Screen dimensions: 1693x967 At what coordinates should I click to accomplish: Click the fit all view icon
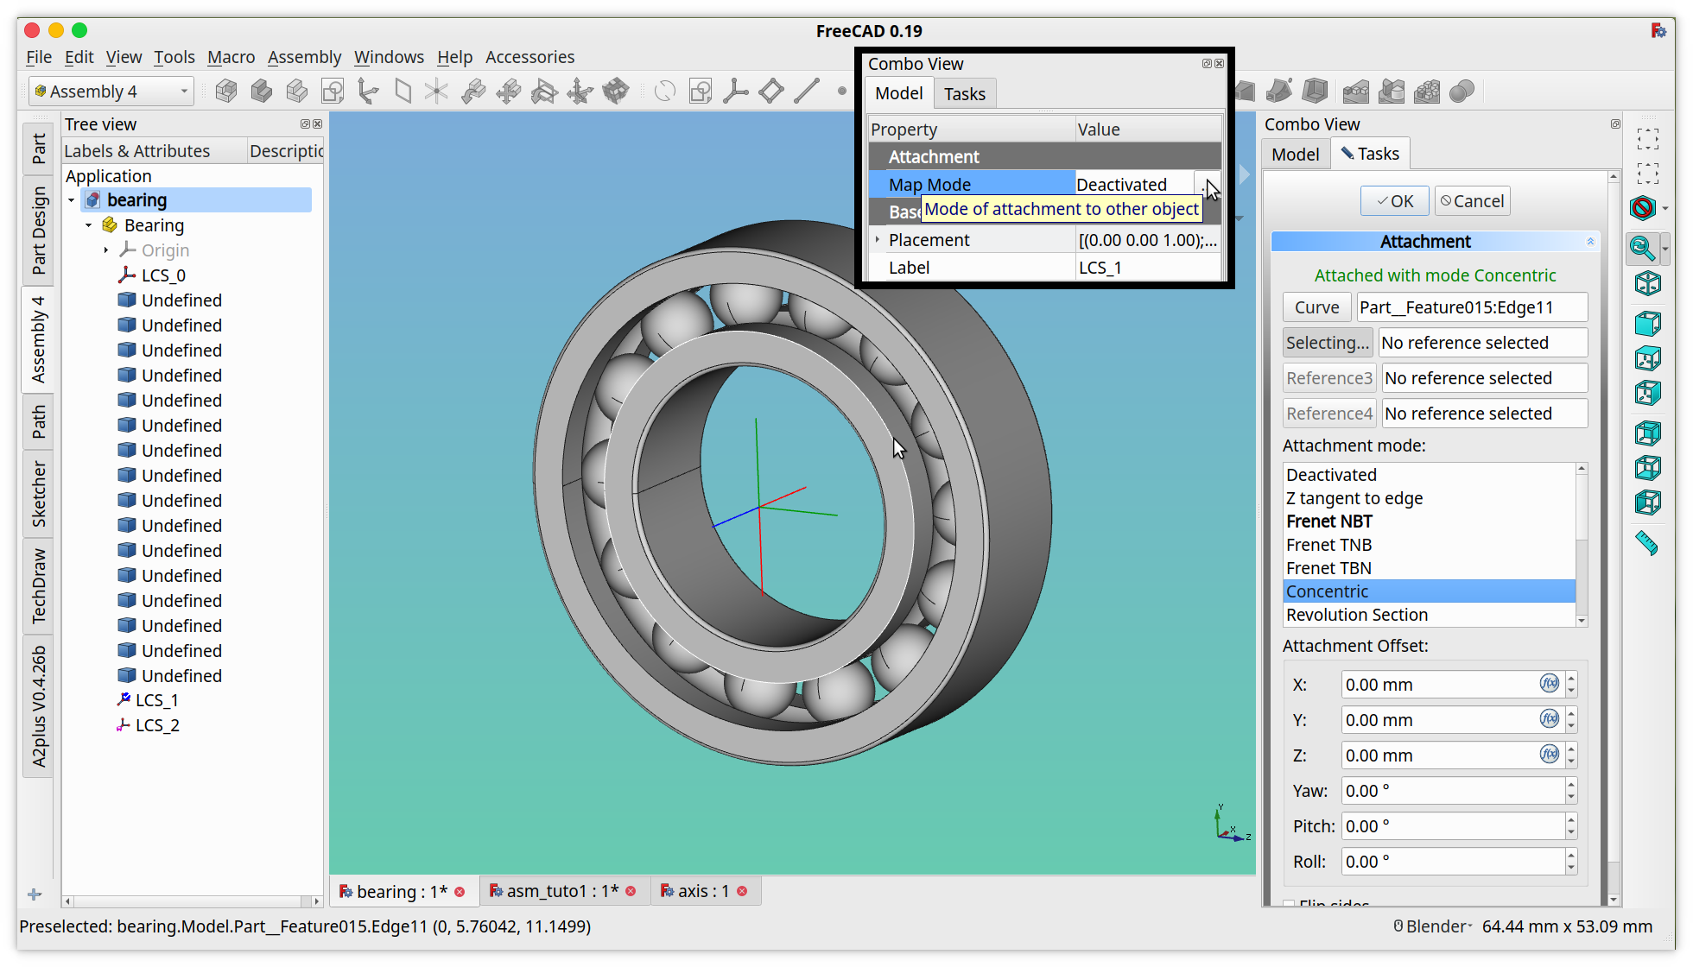coord(1647,139)
